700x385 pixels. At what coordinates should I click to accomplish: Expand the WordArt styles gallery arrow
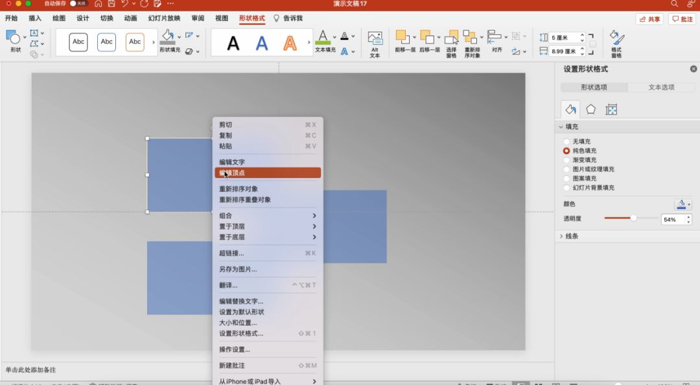[309, 42]
